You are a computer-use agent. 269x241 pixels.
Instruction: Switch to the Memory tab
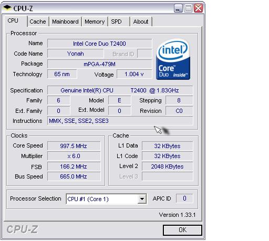[95, 22]
